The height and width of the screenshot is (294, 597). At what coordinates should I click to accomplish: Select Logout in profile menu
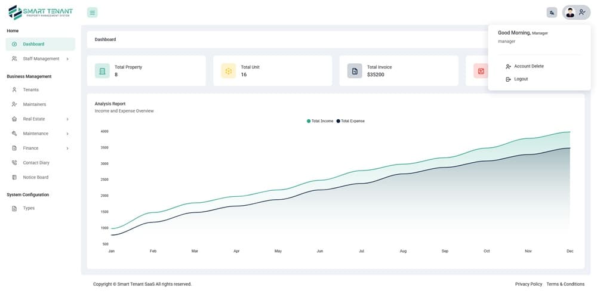[x=521, y=79]
